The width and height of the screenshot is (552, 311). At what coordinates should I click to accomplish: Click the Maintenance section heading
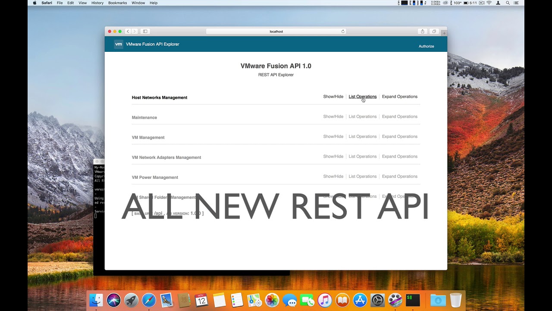[x=144, y=117]
